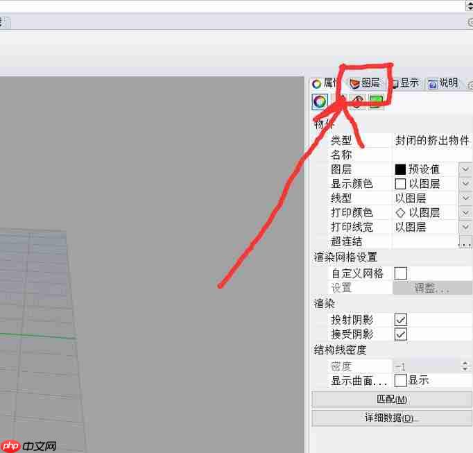Switch to the 说明 tab

443,83
